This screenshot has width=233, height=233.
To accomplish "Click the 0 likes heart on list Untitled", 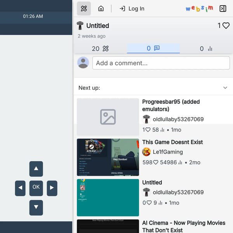I will pyautogui.click(x=149, y=203).
